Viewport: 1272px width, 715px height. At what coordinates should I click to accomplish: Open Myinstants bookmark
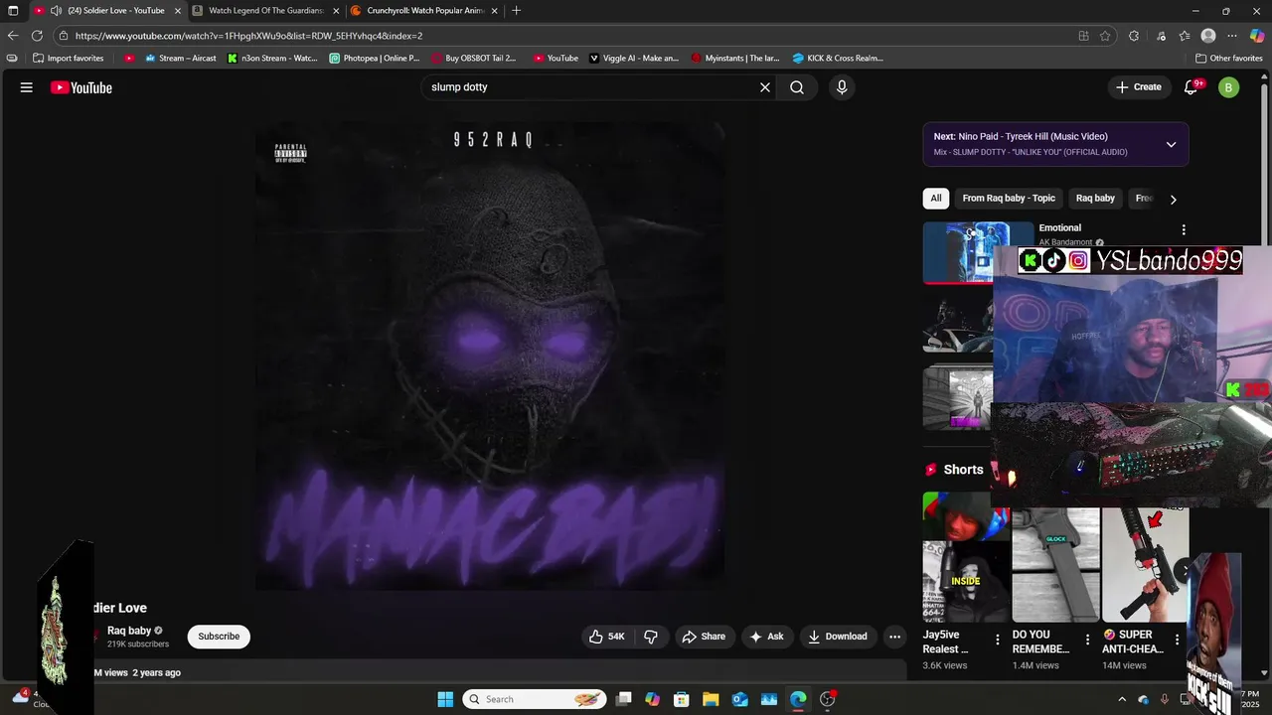[x=735, y=59]
